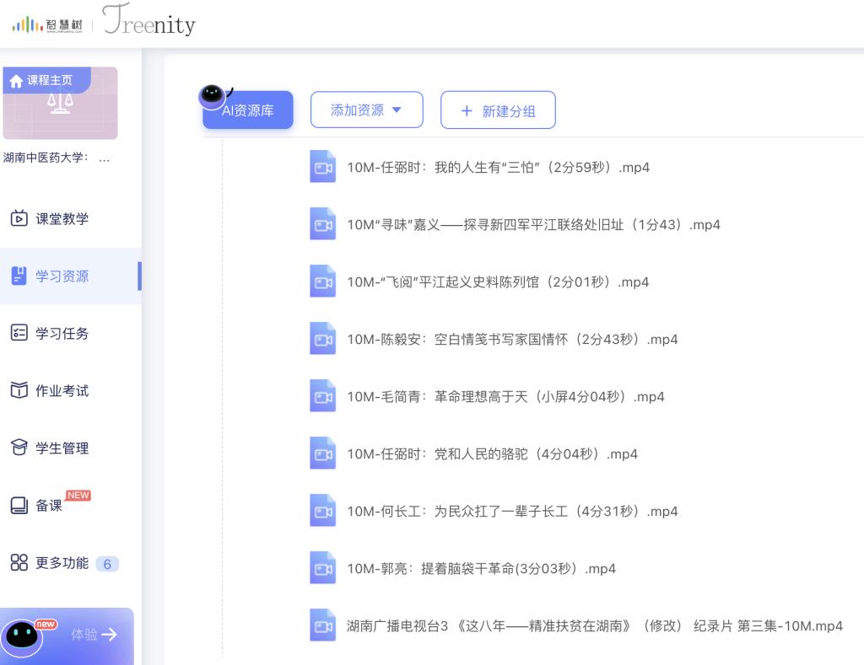Click the 学习任务 checklist icon in sidebar

pos(19,334)
